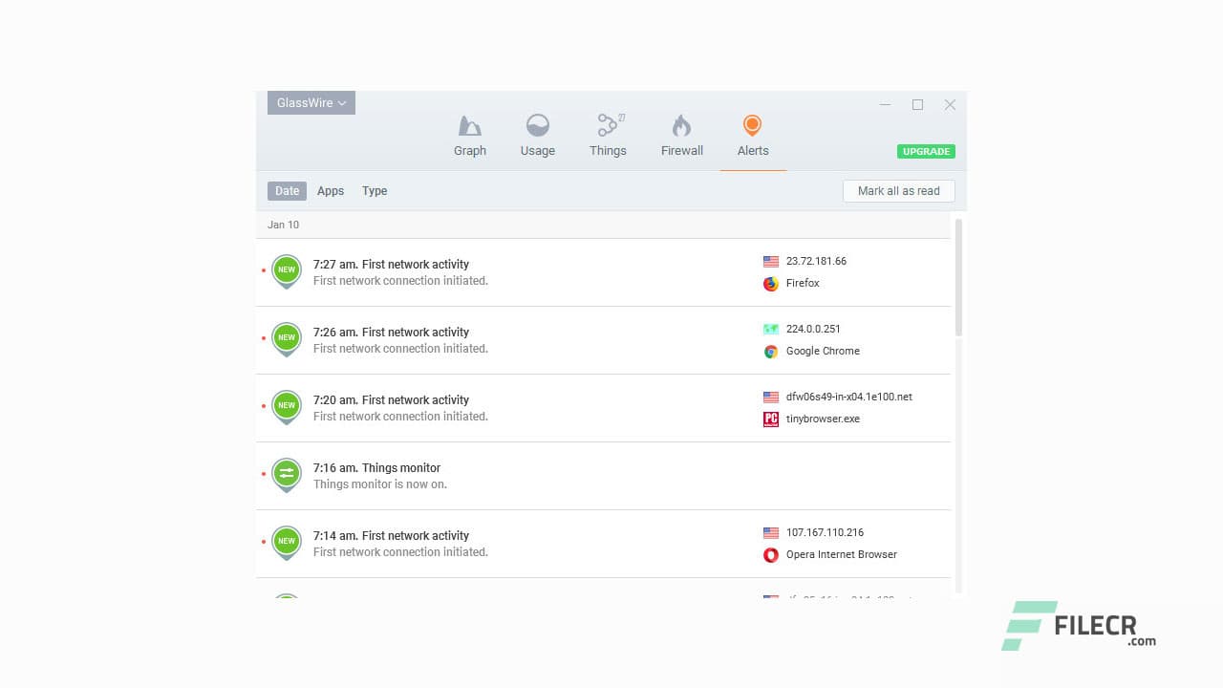
Task: Toggle the unread red dot on the 7:27 alert
Action: point(266,271)
